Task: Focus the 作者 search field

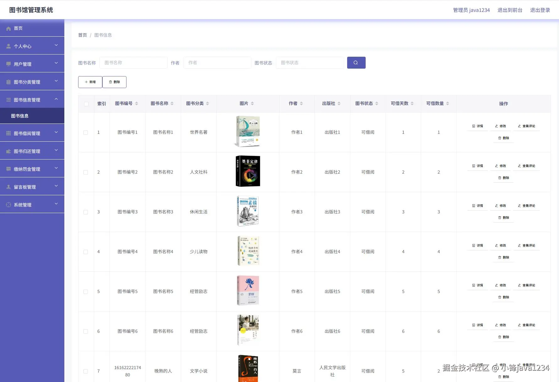Action: 217,63
